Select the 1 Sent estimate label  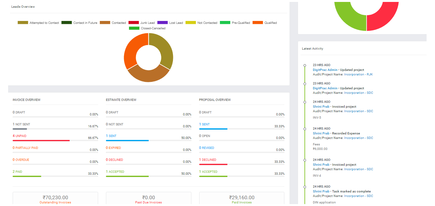[x=111, y=136]
